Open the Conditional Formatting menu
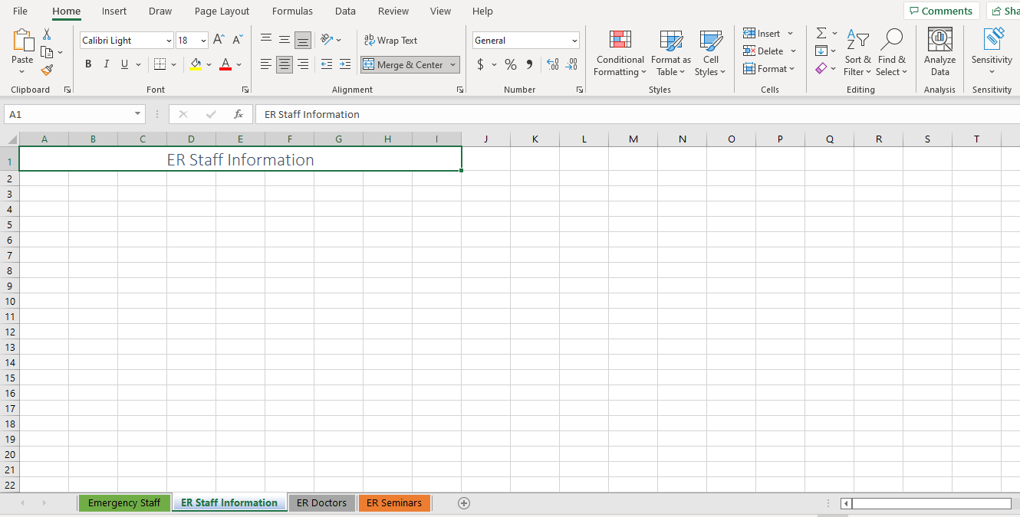The height and width of the screenshot is (517, 1020). (619, 54)
